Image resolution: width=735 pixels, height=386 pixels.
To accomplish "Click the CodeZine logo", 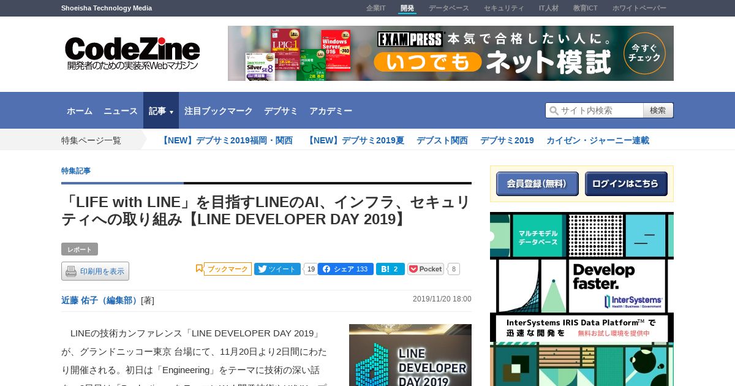I will click(132, 53).
